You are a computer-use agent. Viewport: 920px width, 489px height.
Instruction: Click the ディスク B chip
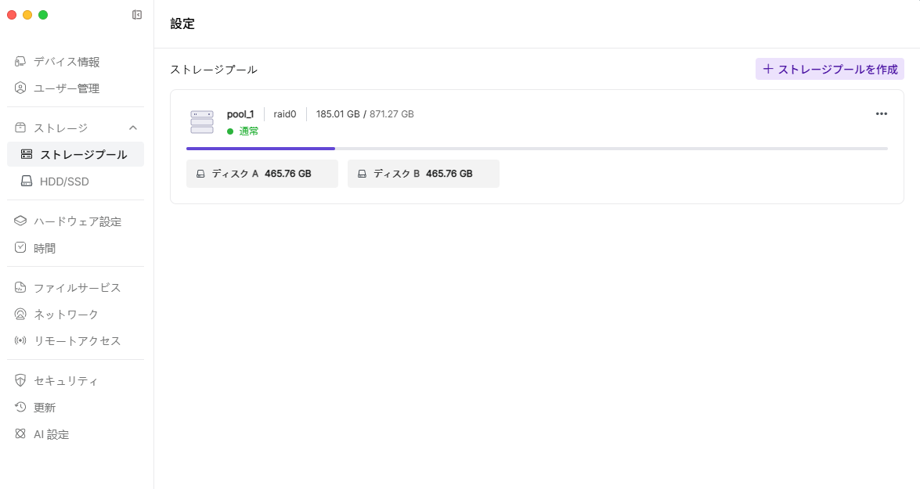point(423,174)
